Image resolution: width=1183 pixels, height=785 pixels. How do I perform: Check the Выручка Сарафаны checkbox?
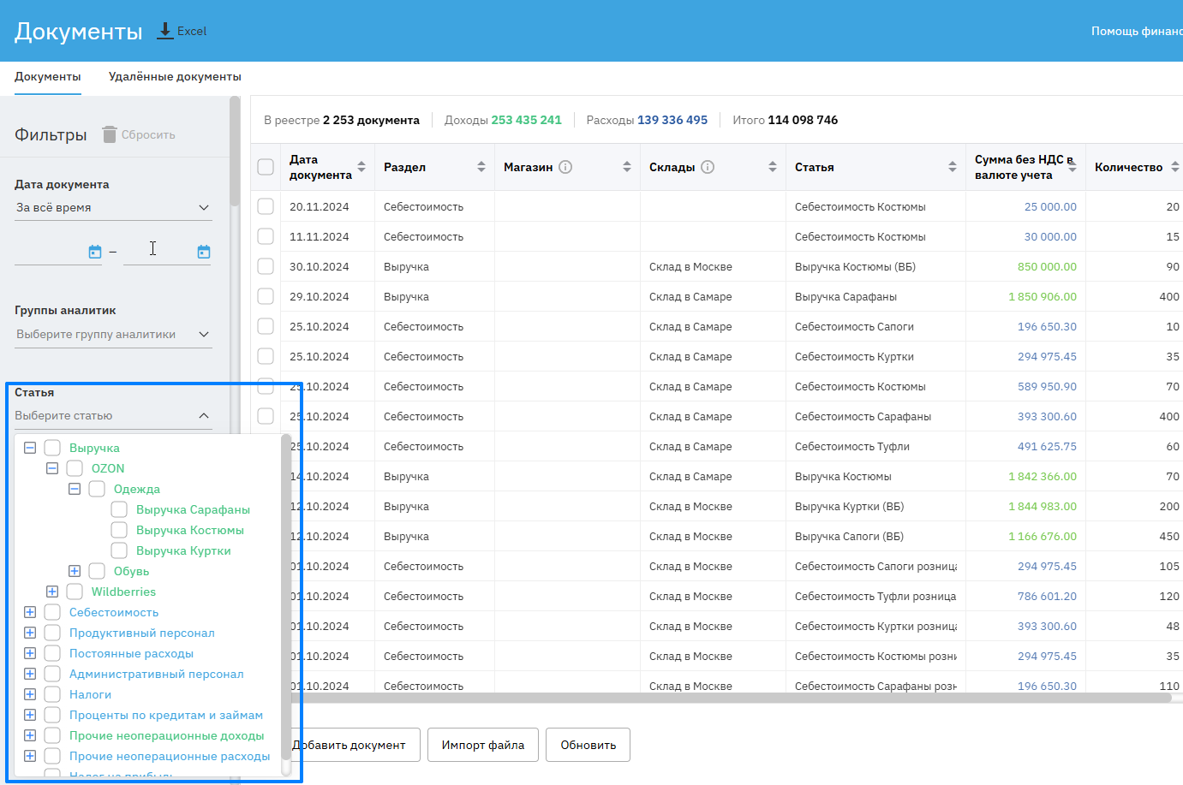pos(119,509)
